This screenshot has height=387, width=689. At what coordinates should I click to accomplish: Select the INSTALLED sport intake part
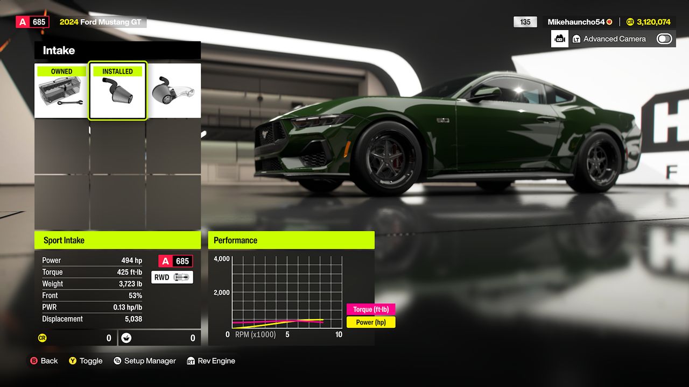pyautogui.click(x=118, y=90)
